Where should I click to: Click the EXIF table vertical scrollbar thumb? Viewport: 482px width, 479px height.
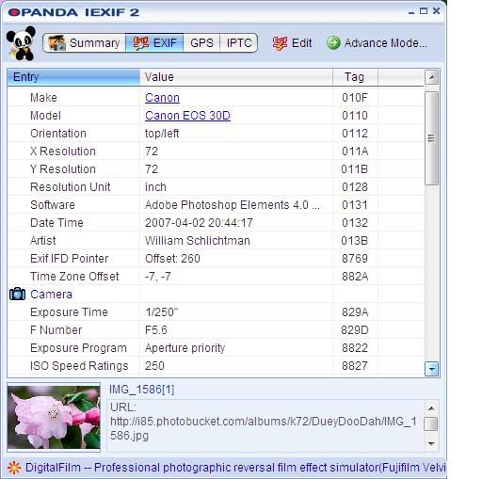tap(432, 138)
